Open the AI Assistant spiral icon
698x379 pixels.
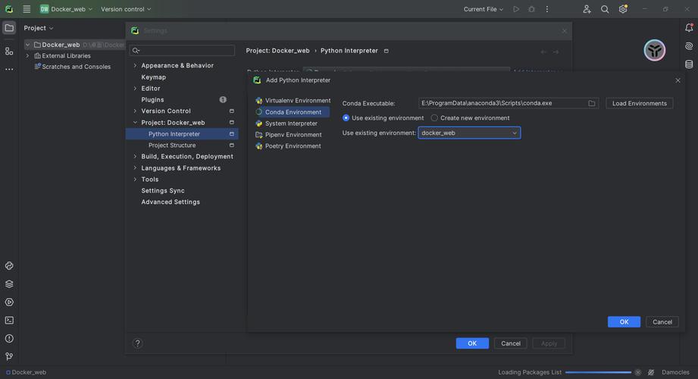click(689, 46)
